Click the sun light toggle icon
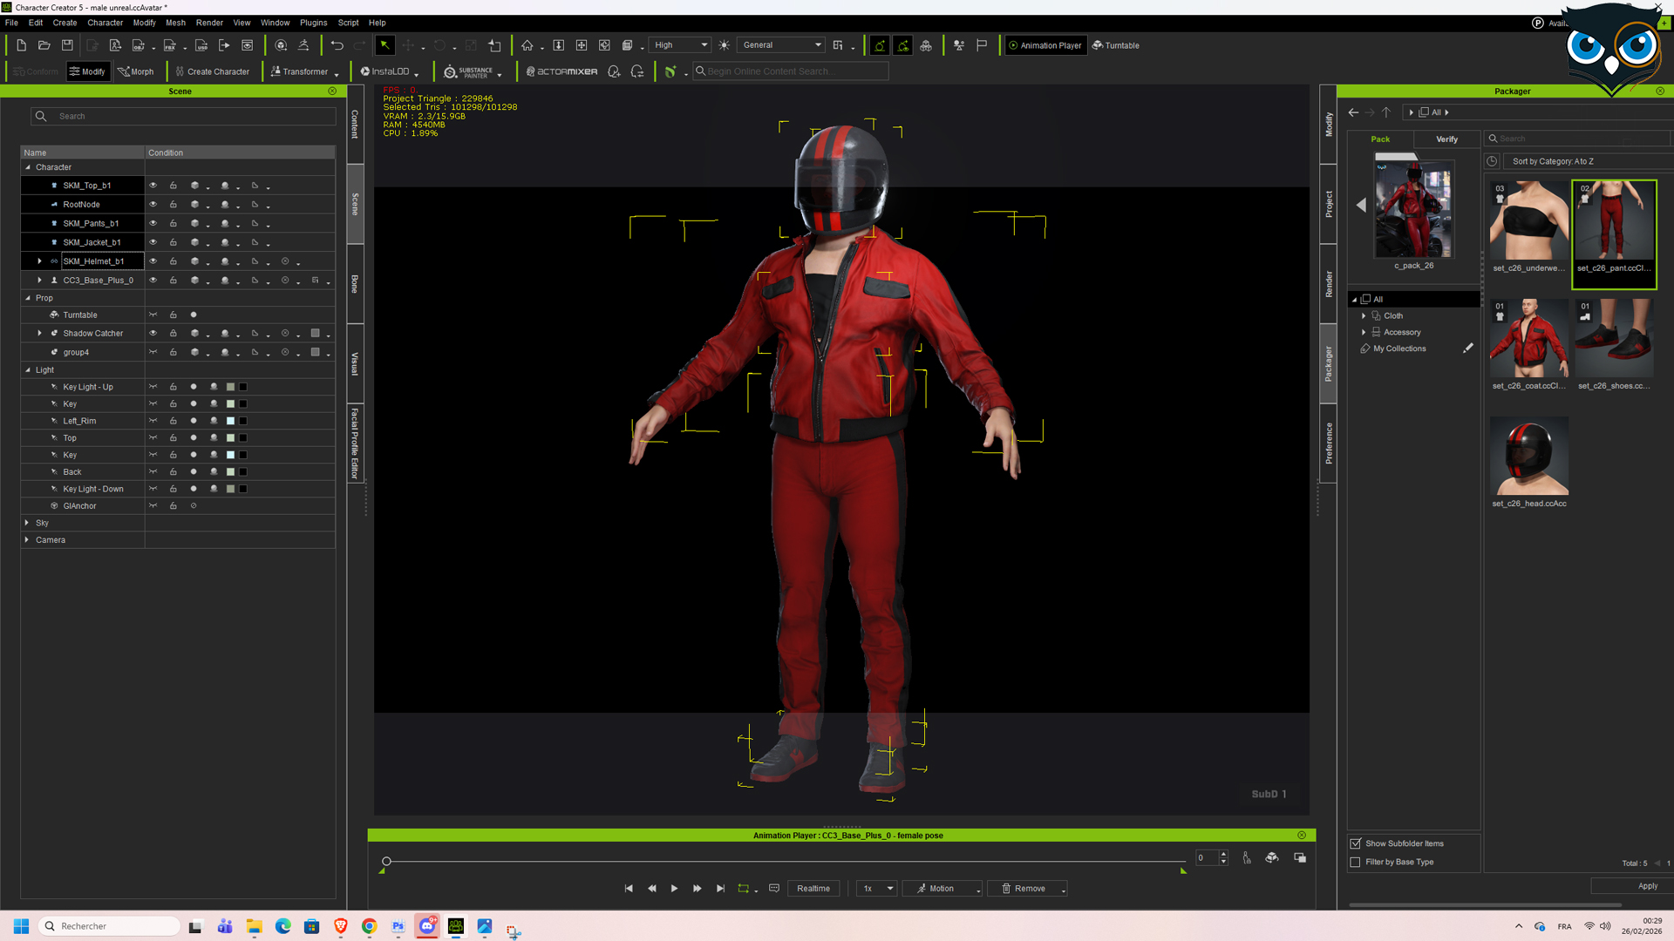 point(724,45)
